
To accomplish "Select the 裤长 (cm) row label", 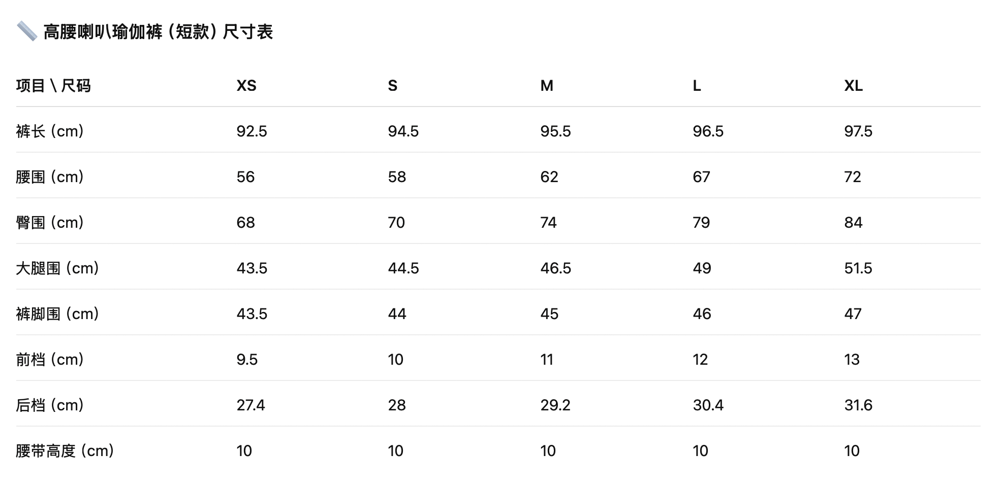I will (50, 131).
